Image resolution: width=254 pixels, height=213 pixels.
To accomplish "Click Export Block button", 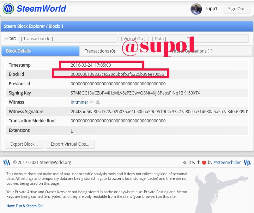I will tap(24, 144).
